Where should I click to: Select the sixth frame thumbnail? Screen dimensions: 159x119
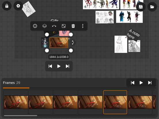pyautogui.click(x=140, y=102)
